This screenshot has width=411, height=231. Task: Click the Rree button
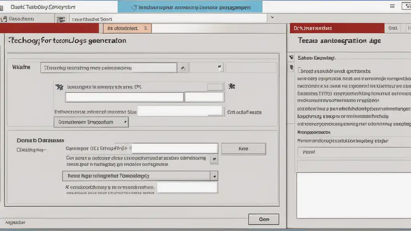click(244, 149)
